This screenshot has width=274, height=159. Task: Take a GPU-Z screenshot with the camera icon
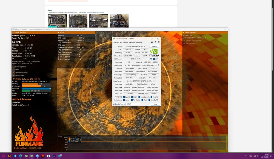click(152, 42)
